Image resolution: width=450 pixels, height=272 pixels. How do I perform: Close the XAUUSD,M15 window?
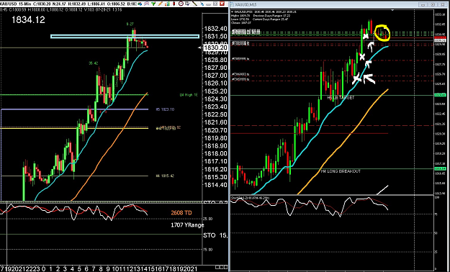[442, 4]
